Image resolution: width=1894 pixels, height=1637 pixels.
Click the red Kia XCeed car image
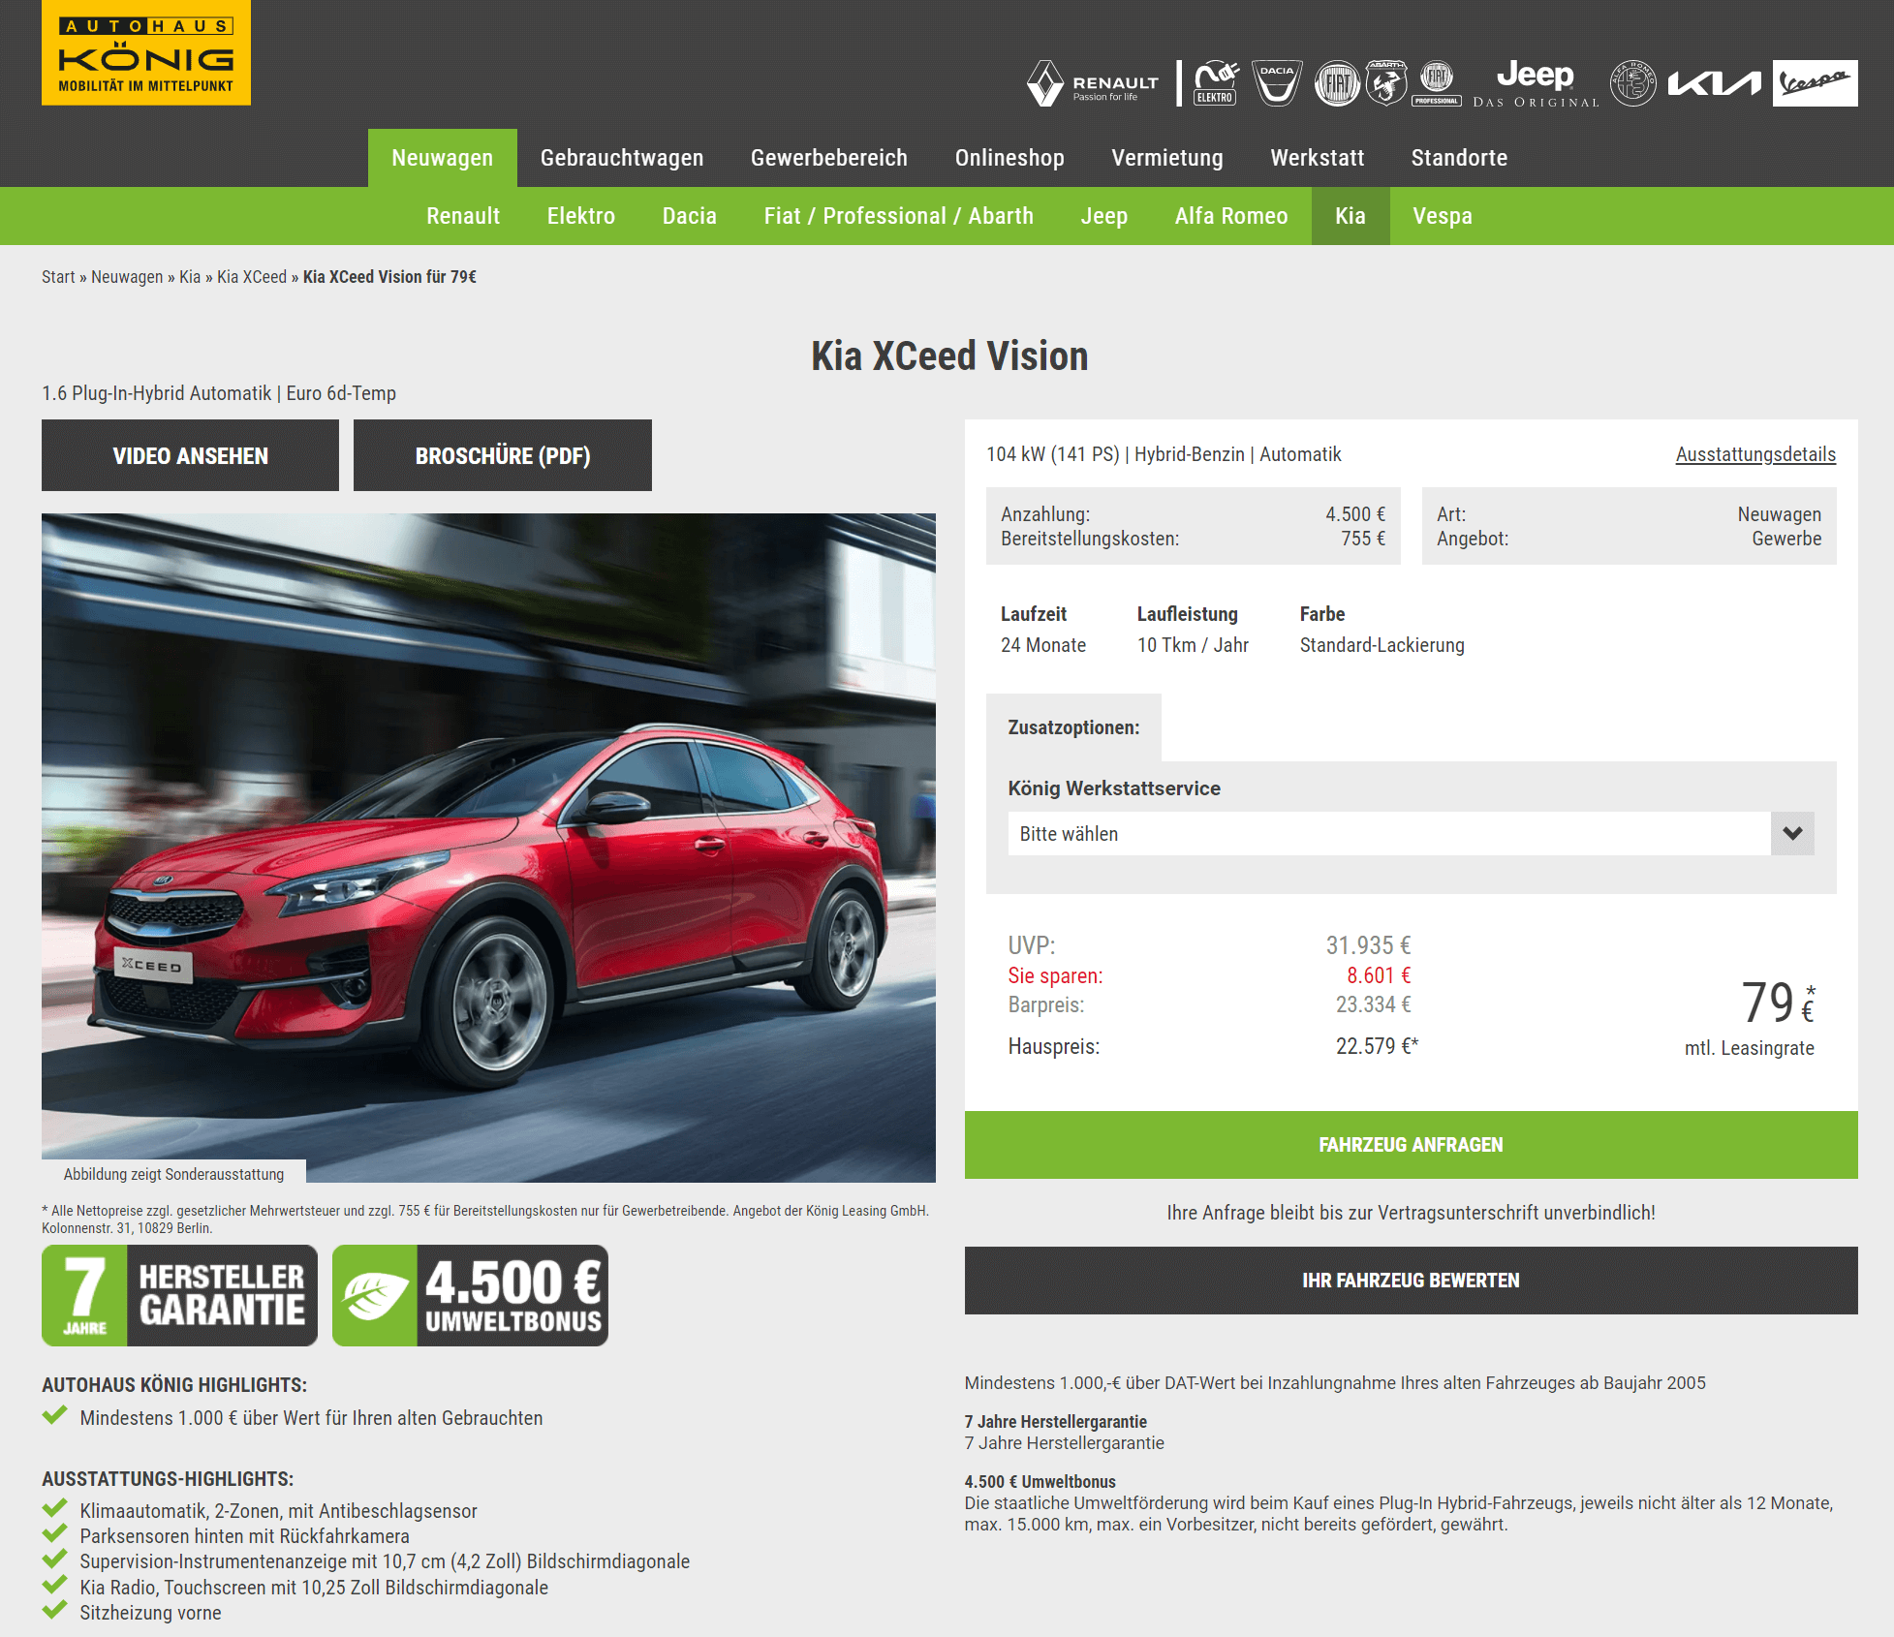pos(488,848)
